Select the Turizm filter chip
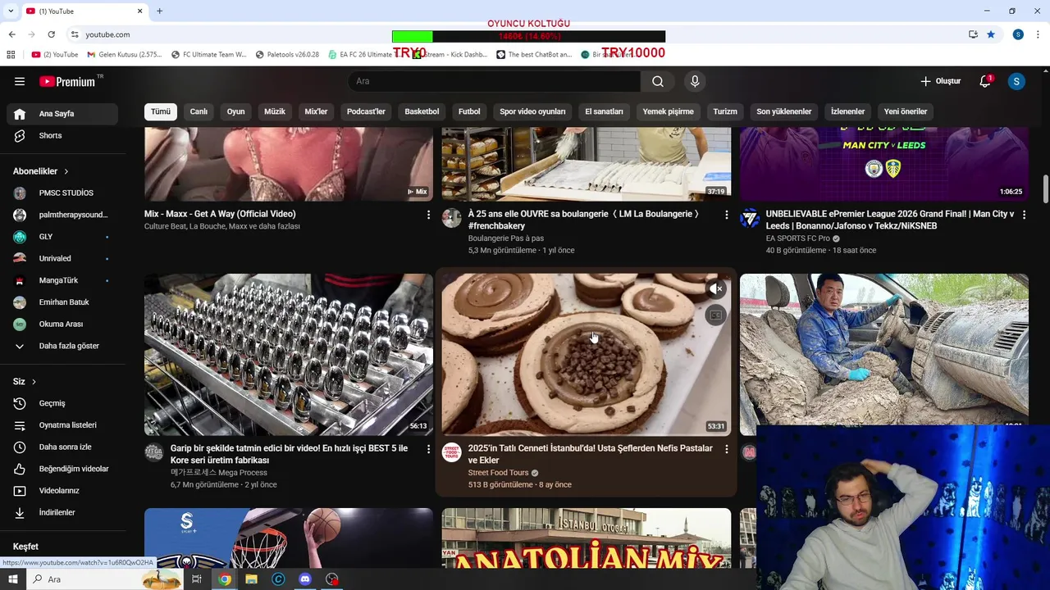Viewport: 1050px width, 590px height. (725, 111)
